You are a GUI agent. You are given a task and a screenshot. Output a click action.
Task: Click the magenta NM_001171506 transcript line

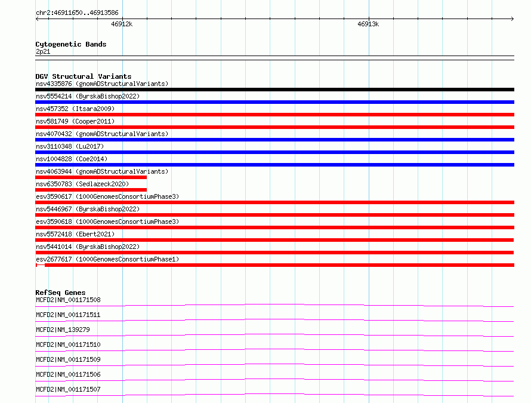pos(274,380)
